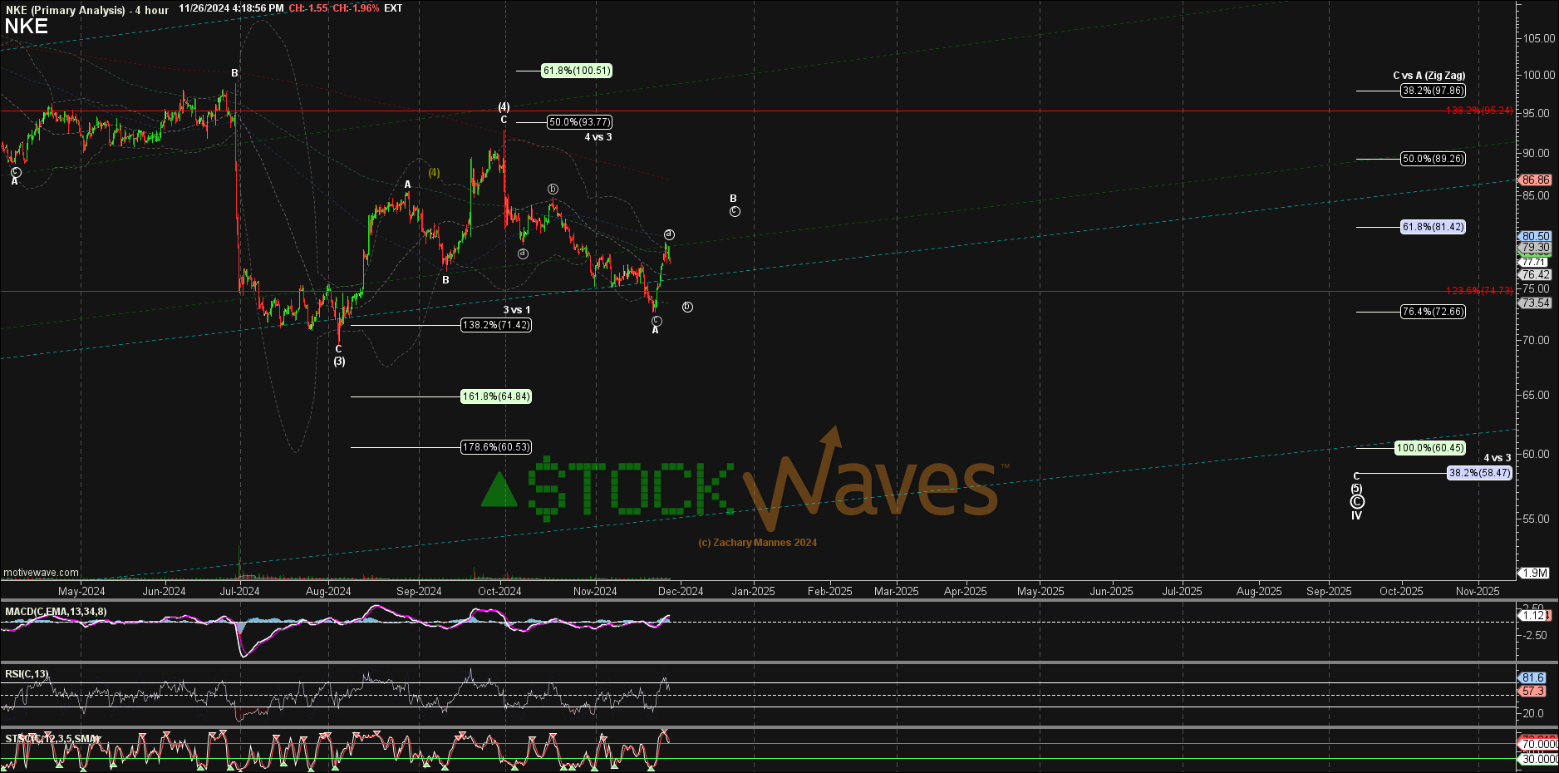Select the 50.0%(93.77) retracement label

(579, 122)
